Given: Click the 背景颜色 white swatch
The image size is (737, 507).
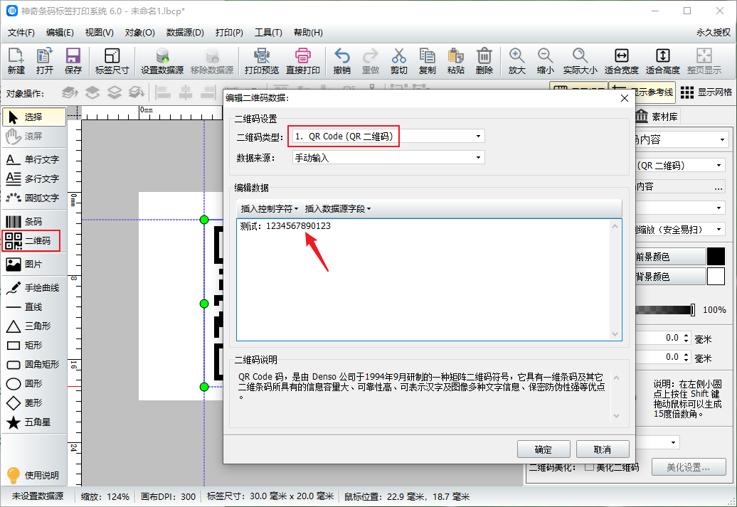Looking at the screenshot, I should [x=716, y=277].
